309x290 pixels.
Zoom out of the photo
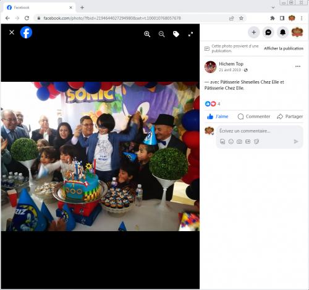[161, 34]
